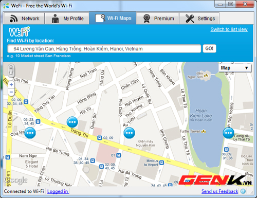Zoom out with the map minus button
257x198 pixels.
[x=11, y=92]
